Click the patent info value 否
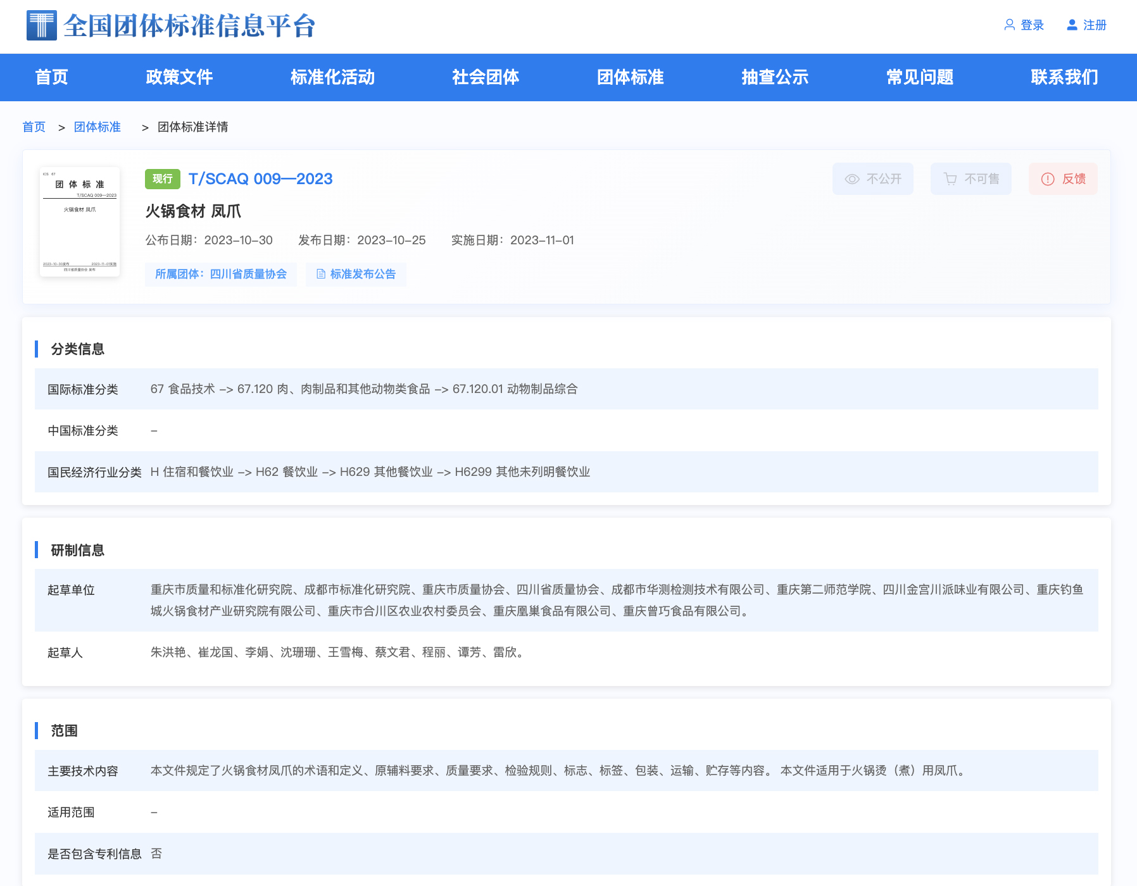This screenshot has width=1137, height=886. (x=156, y=854)
